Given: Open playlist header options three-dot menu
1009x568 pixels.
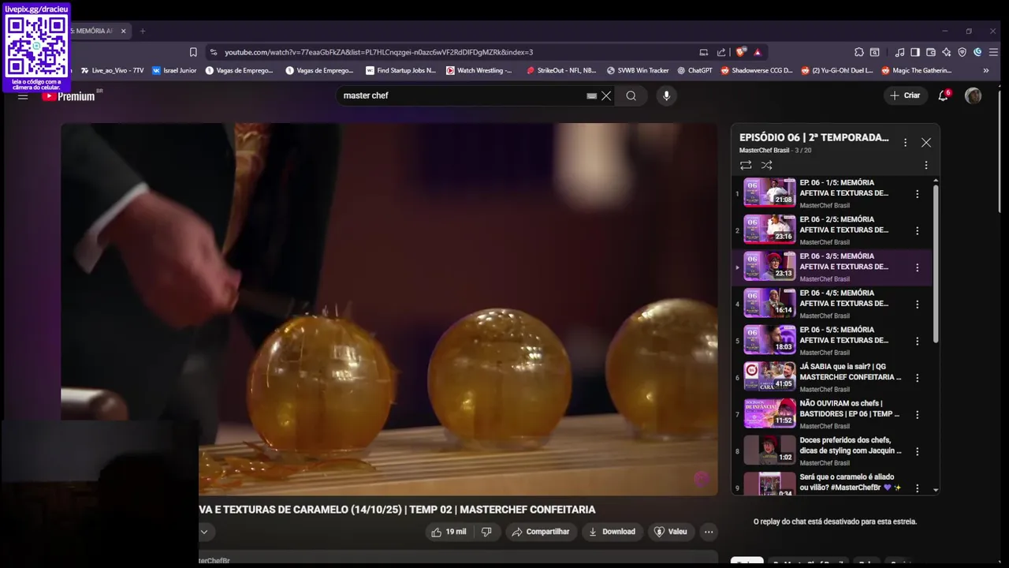Looking at the screenshot, I should pos(905,143).
